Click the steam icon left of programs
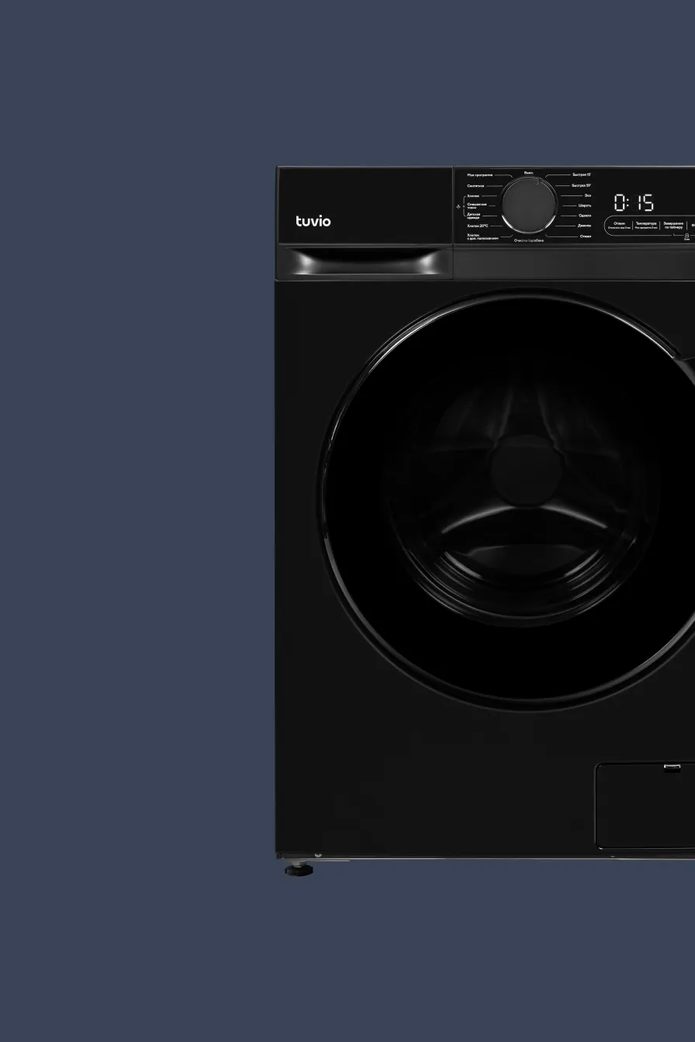Image resolution: width=695 pixels, height=1042 pixels. [458, 206]
